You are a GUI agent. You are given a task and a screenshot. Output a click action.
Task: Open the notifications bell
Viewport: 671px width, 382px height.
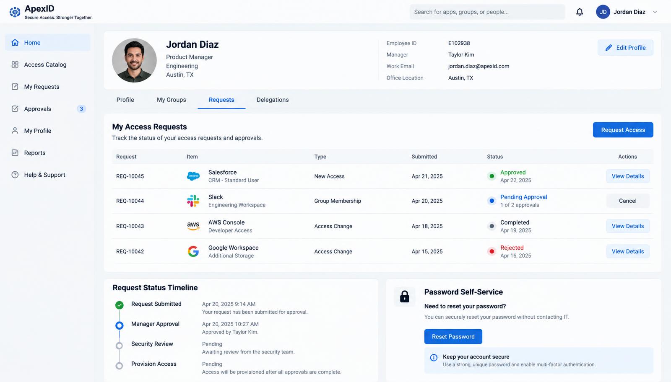coord(580,12)
